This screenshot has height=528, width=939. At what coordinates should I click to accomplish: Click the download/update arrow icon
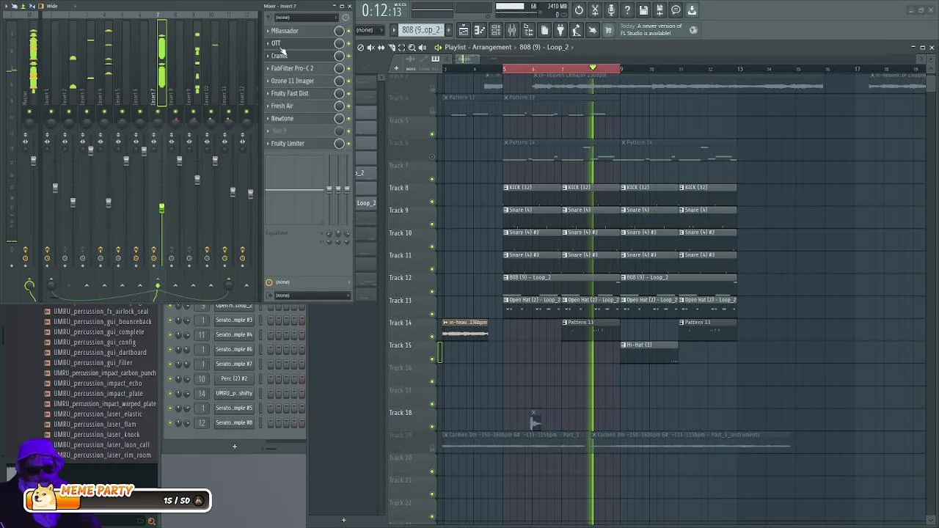pos(692,10)
